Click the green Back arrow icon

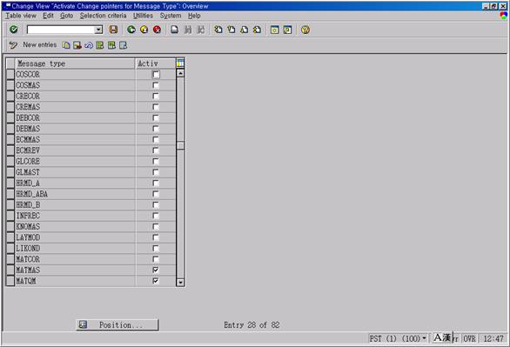coord(131,30)
